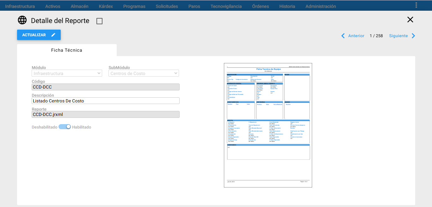Open the Kárdex menu
432x207 pixels.
point(106,6)
